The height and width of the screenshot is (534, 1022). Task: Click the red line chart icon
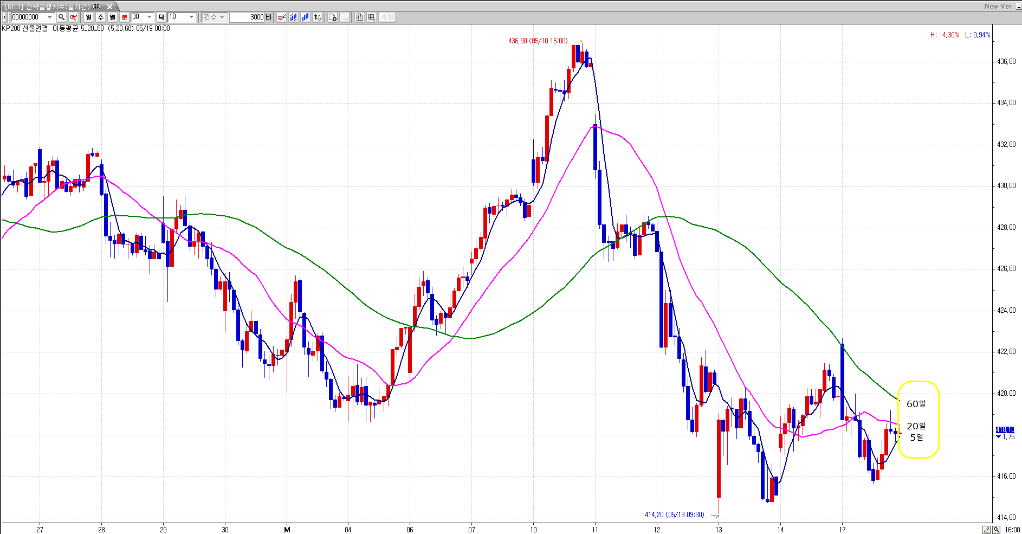tap(282, 17)
